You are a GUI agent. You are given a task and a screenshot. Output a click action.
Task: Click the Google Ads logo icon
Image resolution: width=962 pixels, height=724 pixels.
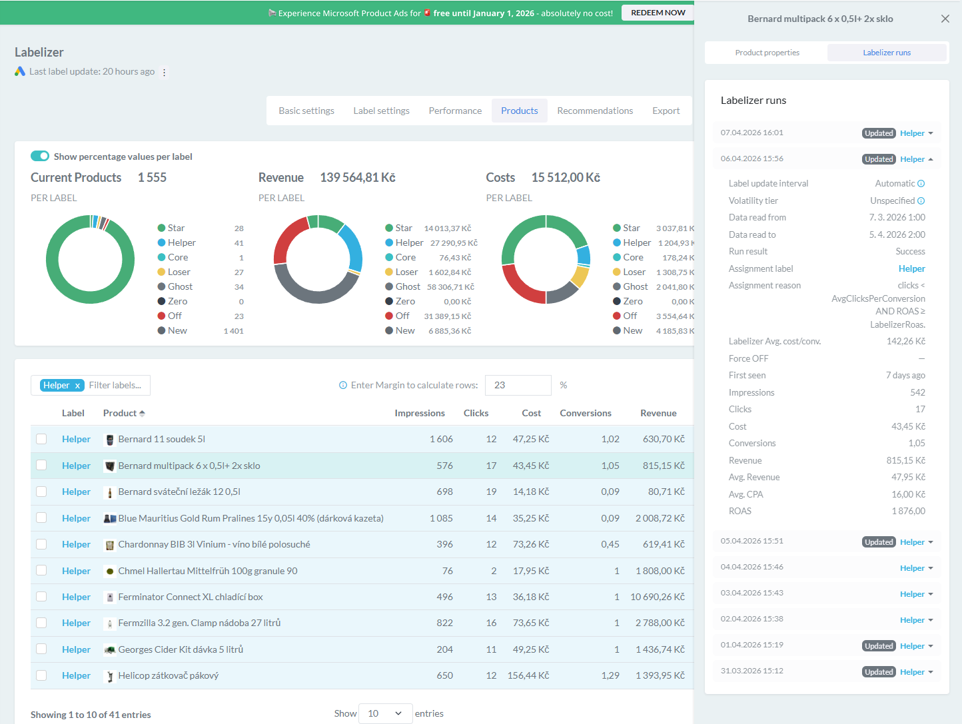20,71
